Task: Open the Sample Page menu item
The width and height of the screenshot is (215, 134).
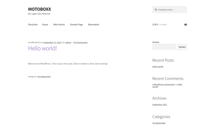Action: tap(76, 24)
